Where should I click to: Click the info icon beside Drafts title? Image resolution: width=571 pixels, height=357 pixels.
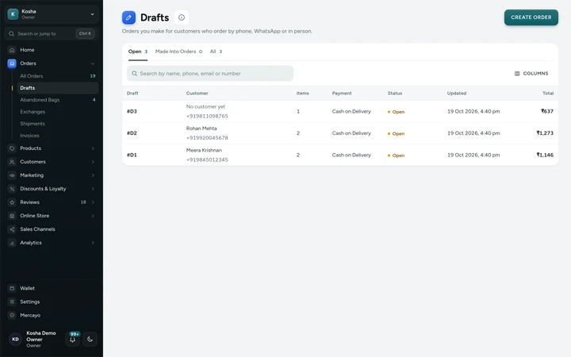coord(182,17)
